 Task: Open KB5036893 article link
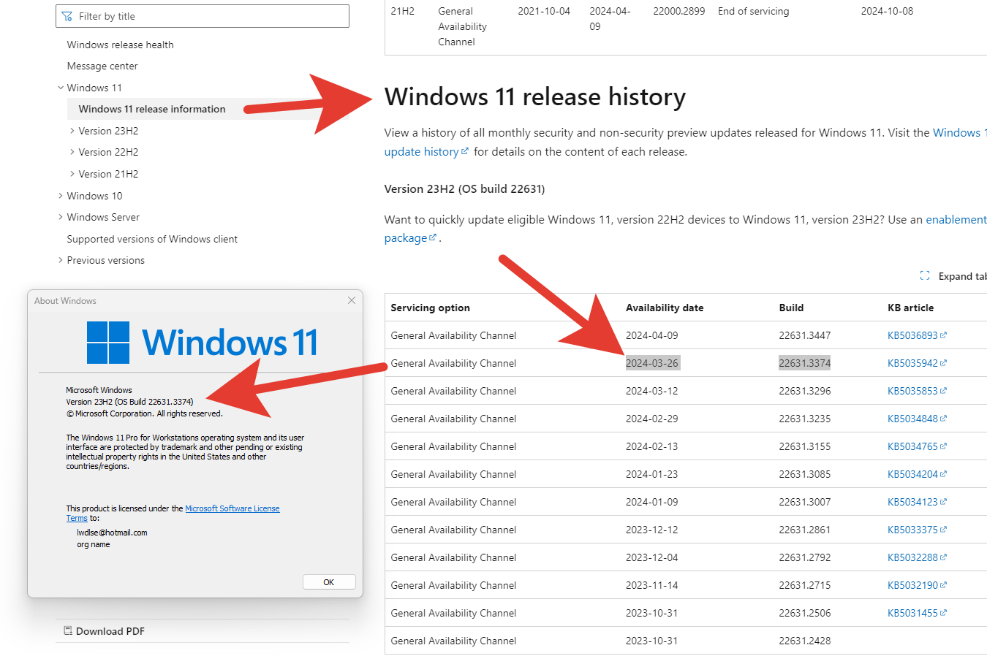point(912,335)
